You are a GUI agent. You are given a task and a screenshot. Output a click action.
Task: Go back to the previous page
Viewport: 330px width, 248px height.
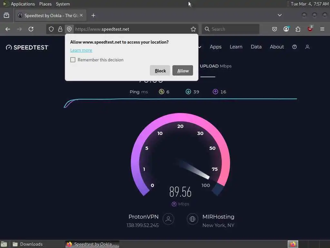(8, 29)
